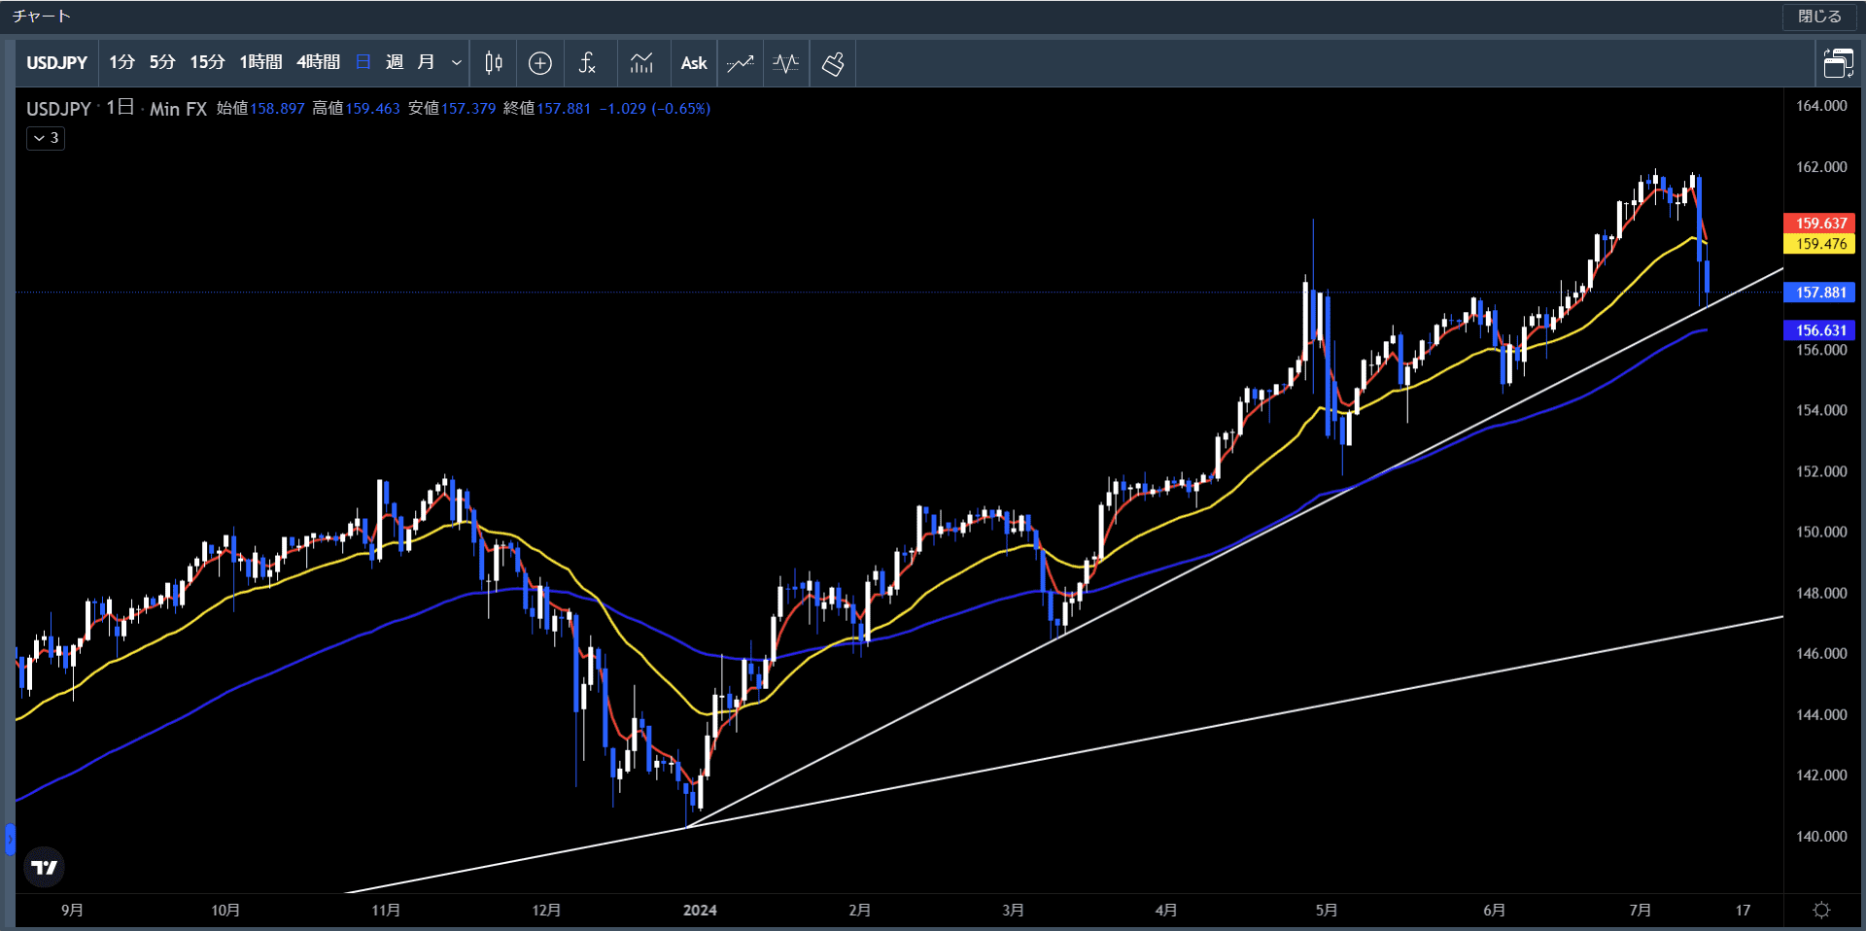Screen dimensions: 1866x931
Task: Click the USDJPY legend title text
Action: click(58, 109)
